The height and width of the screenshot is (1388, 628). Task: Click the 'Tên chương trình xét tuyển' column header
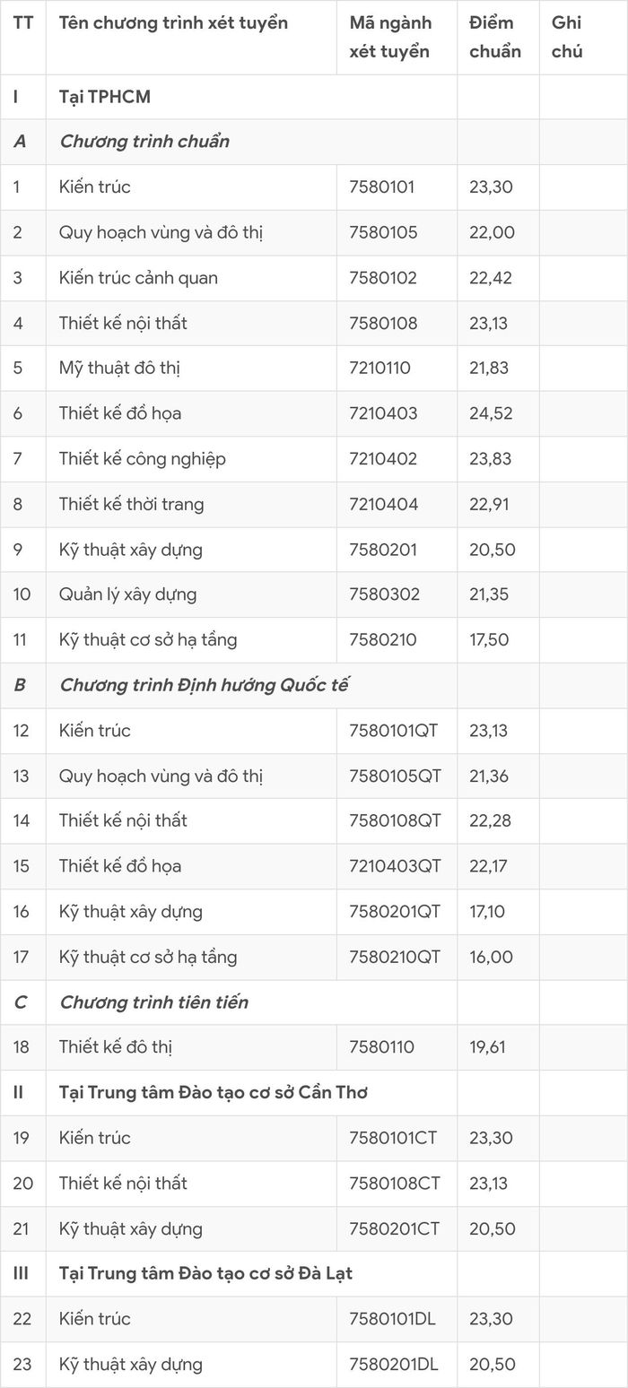[x=173, y=22]
